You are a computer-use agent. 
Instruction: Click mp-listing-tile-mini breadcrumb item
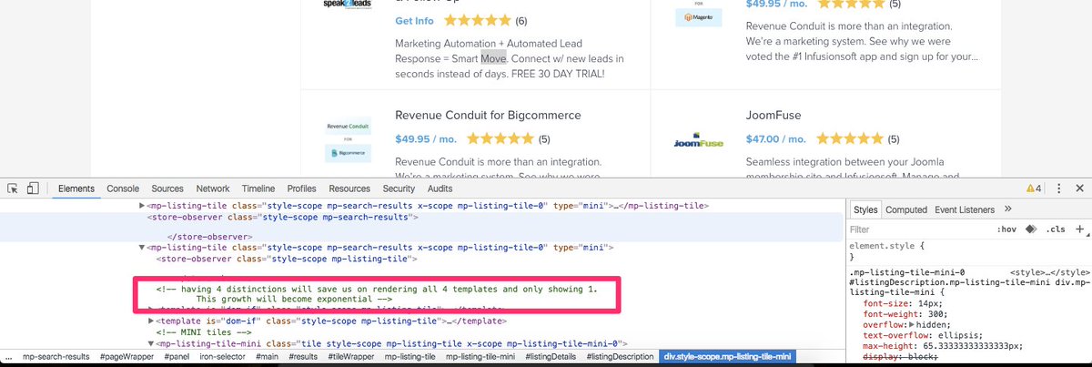pyautogui.click(x=482, y=357)
